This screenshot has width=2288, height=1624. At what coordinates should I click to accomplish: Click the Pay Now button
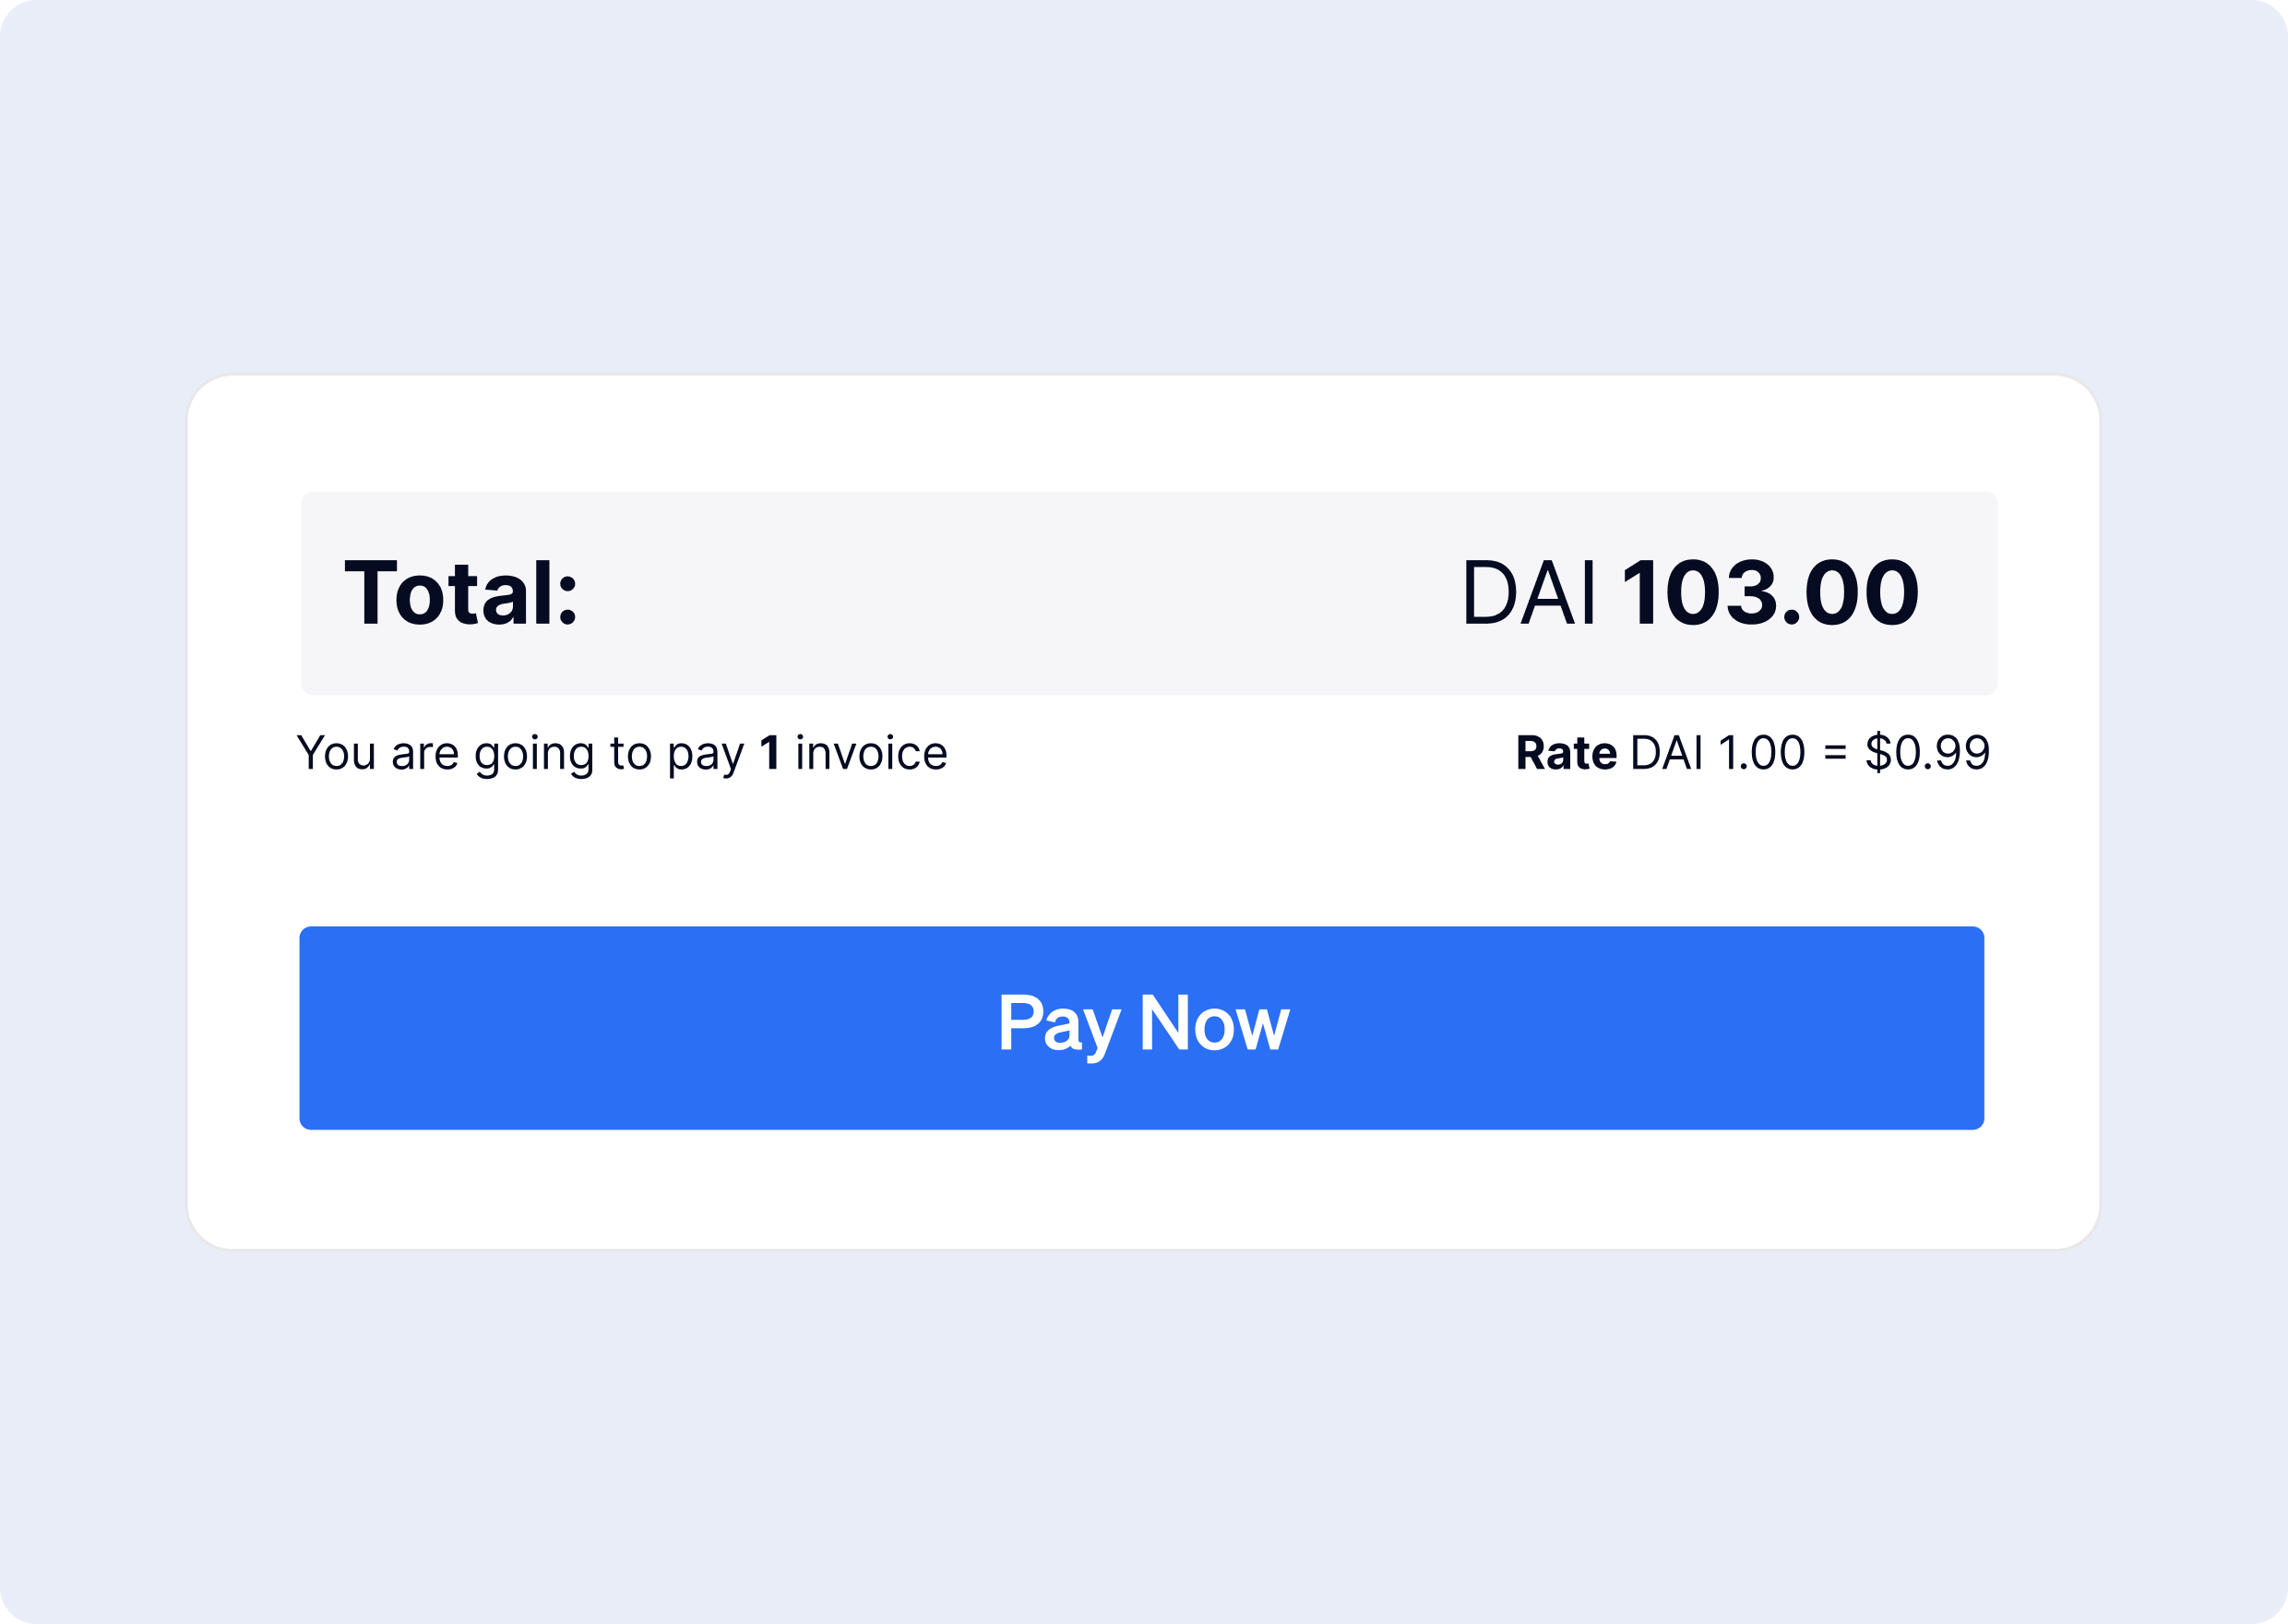1141,1027
